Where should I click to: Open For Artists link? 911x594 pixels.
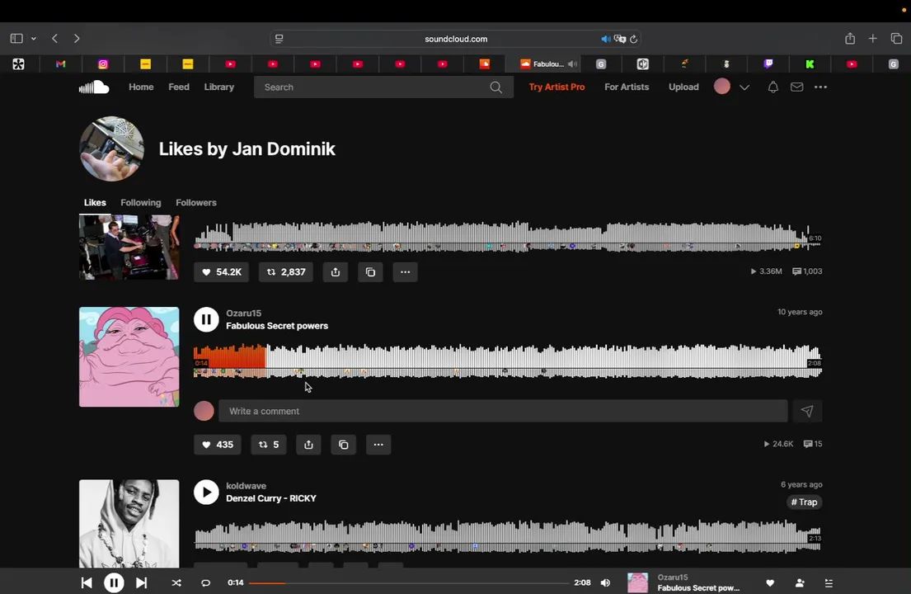(627, 87)
